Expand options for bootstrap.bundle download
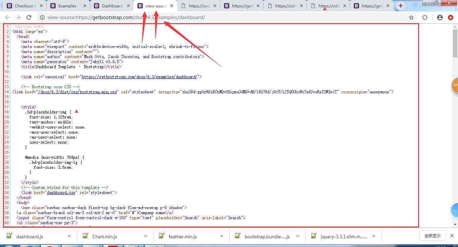 point(298,236)
